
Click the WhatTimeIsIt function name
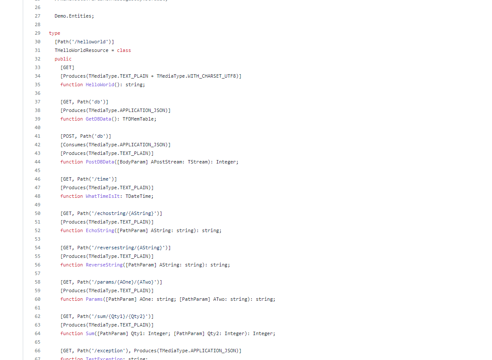(x=103, y=196)
